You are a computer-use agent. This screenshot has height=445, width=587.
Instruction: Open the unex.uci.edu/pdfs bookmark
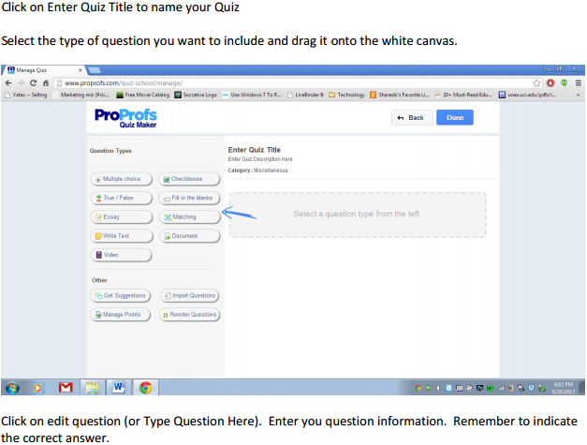(528, 96)
